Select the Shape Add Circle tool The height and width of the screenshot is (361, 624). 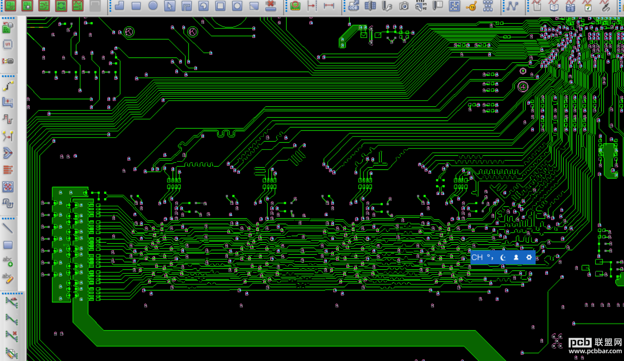[153, 6]
